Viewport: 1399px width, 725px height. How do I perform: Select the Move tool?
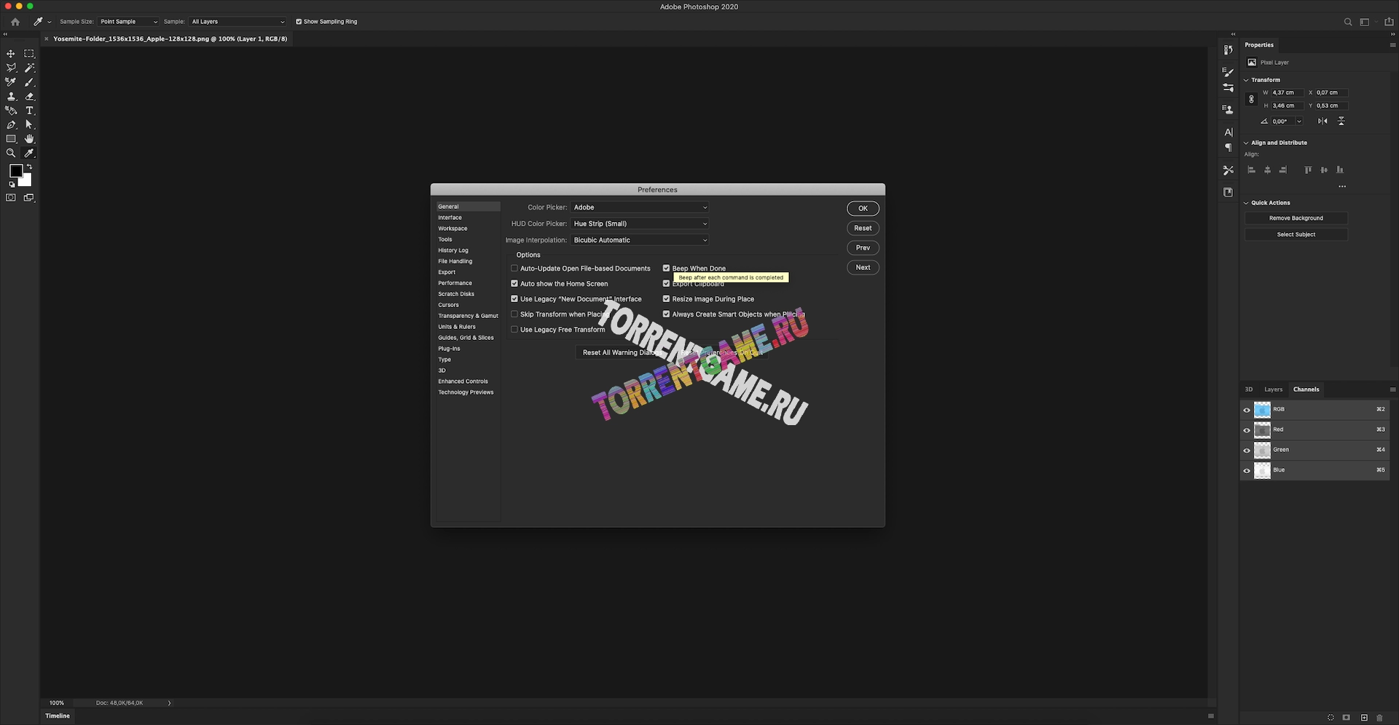coord(11,54)
